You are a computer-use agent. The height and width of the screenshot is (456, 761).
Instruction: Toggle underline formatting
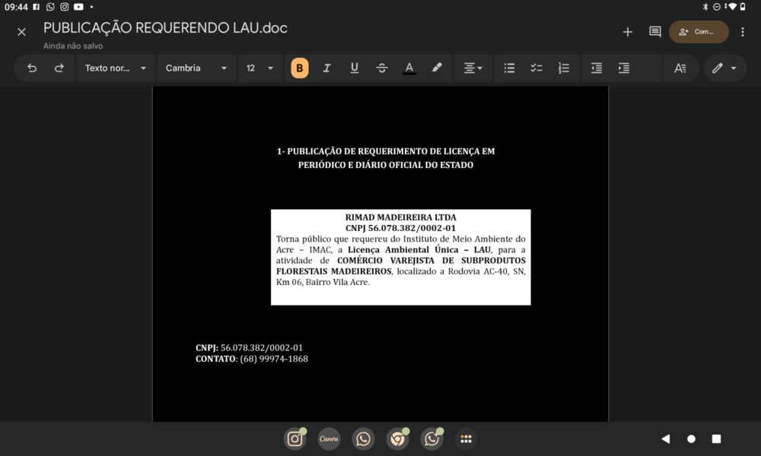tap(354, 68)
